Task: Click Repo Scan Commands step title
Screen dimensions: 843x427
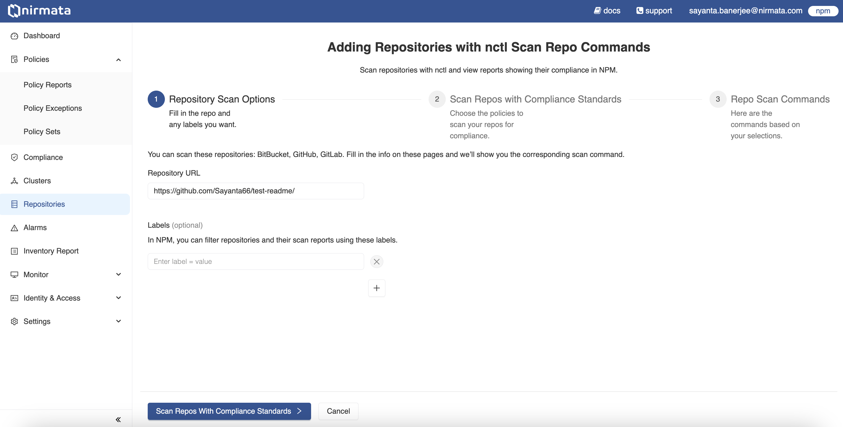Action: (x=780, y=99)
